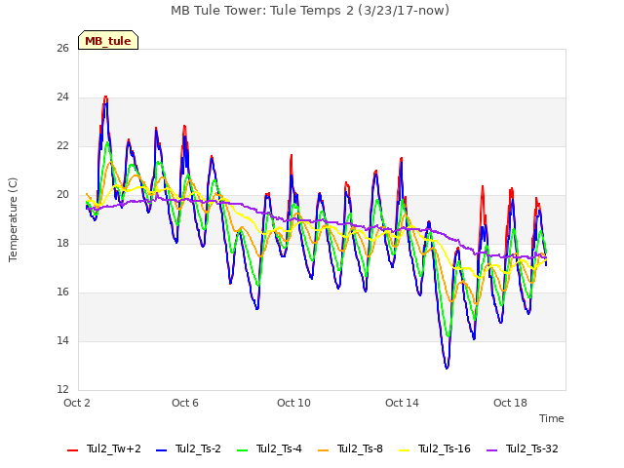Click the MB_tule annotation label
This screenshot has width=624, height=468.
click(x=108, y=41)
